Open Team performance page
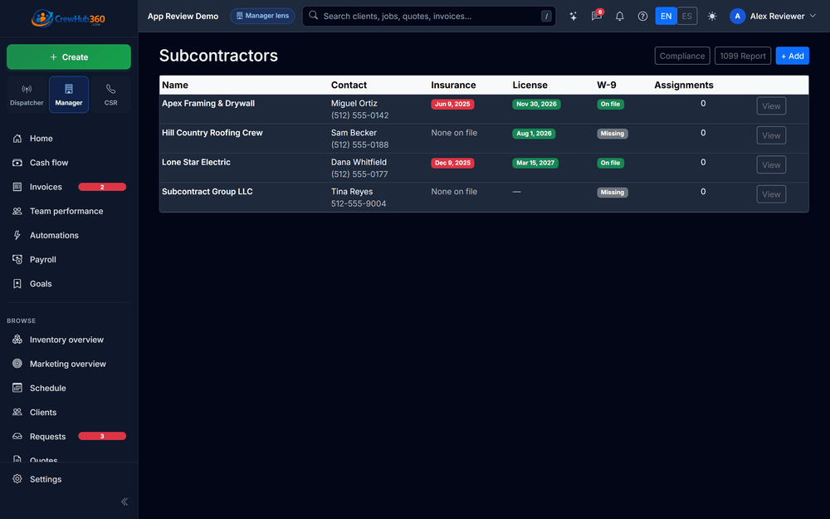830x519 pixels. [69, 211]
